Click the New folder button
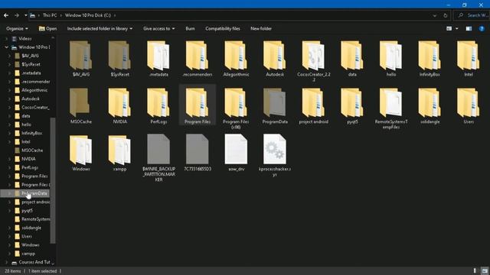Image resolution: width=490 pixels, height=275 pixels. click(261, 28)
